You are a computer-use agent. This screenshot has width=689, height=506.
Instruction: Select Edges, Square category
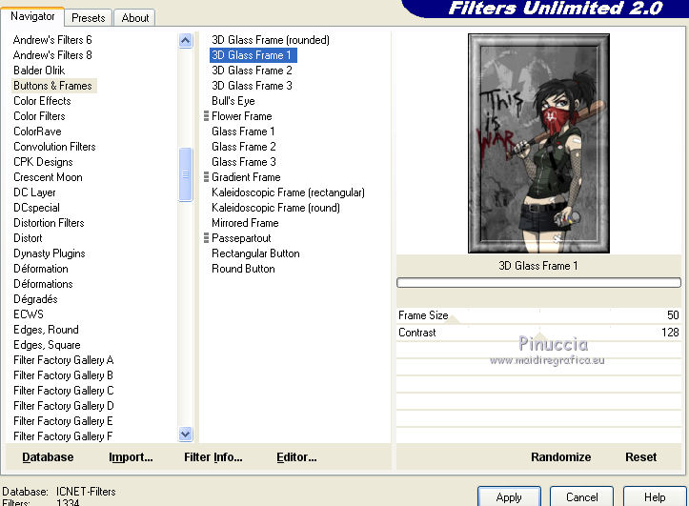pyautogui.click(x=47, y=345)
